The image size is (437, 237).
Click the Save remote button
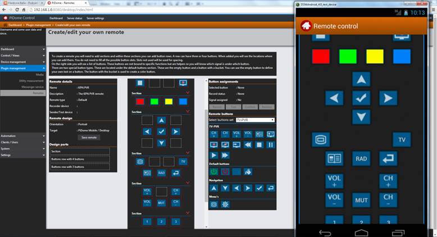point(89,137)
